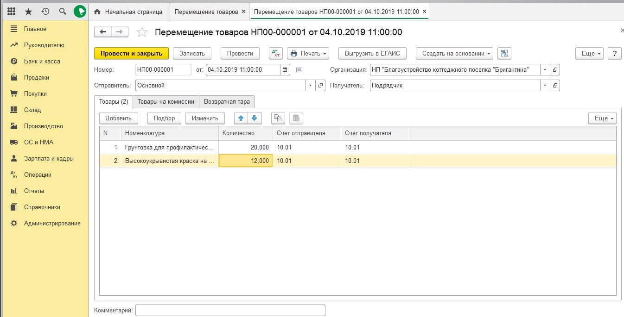Copy selected rows icon in table toolbar

[278, 118]
